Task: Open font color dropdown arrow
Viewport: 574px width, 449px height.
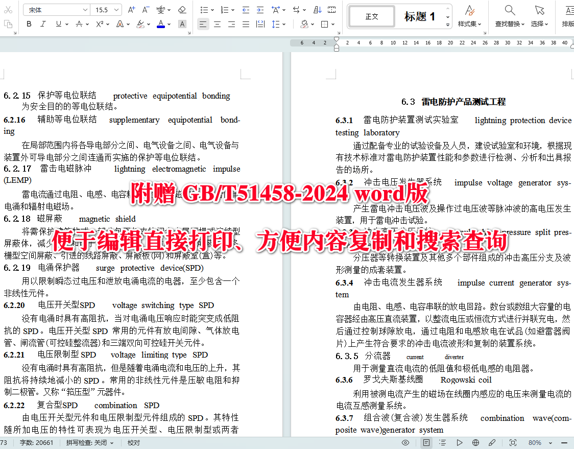Action: point(169,24)
